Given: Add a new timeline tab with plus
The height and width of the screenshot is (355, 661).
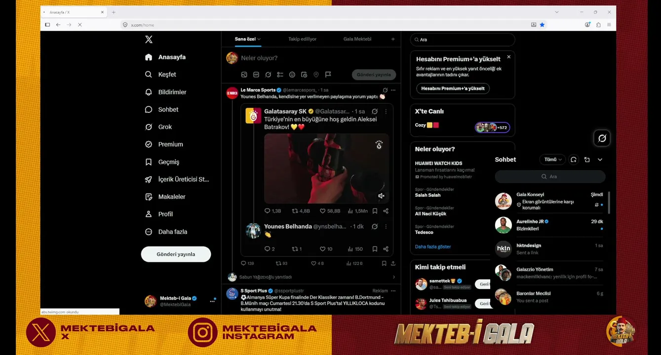Looking at the screenshot, I should tap(393, 39).
